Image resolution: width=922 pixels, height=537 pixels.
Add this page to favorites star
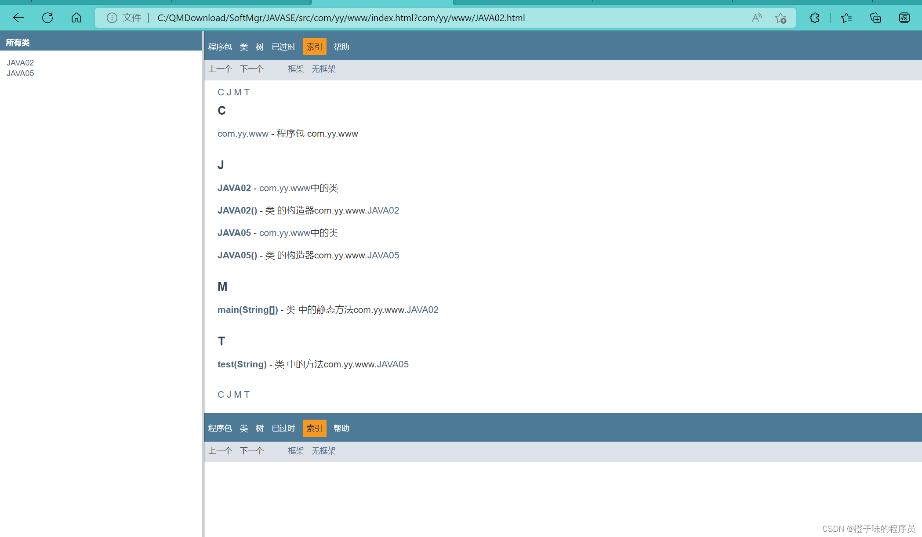781,18
